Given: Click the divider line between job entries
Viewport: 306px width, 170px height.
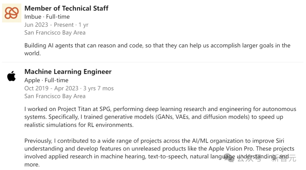Looking at the screenshot, I should coord(152,62).
